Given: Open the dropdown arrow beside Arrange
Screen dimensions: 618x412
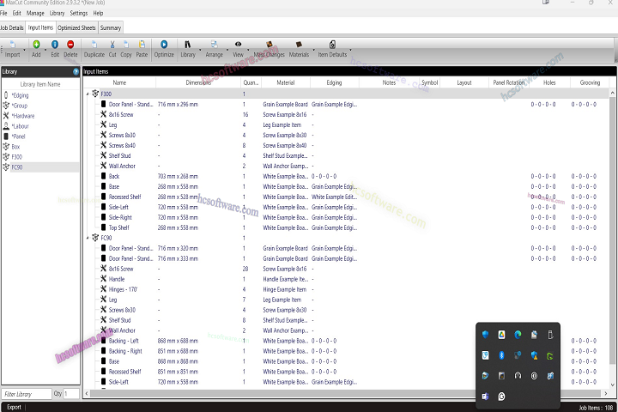Looking at the screenshot, I should coord(227,51).
